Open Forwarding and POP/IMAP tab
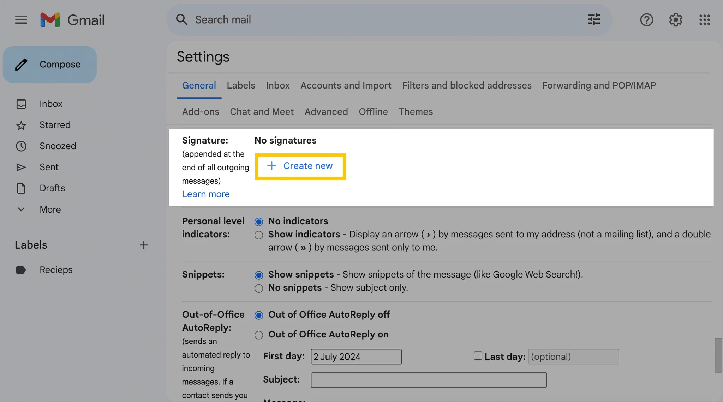This screenshot has width=723, height=402. click(599, 86)
